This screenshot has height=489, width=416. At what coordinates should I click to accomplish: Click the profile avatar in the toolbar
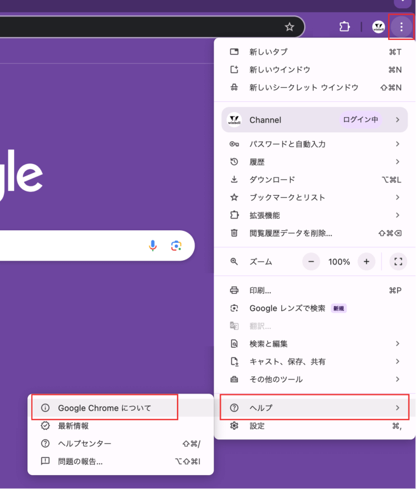pyautogui.click(x=378, y=27)
